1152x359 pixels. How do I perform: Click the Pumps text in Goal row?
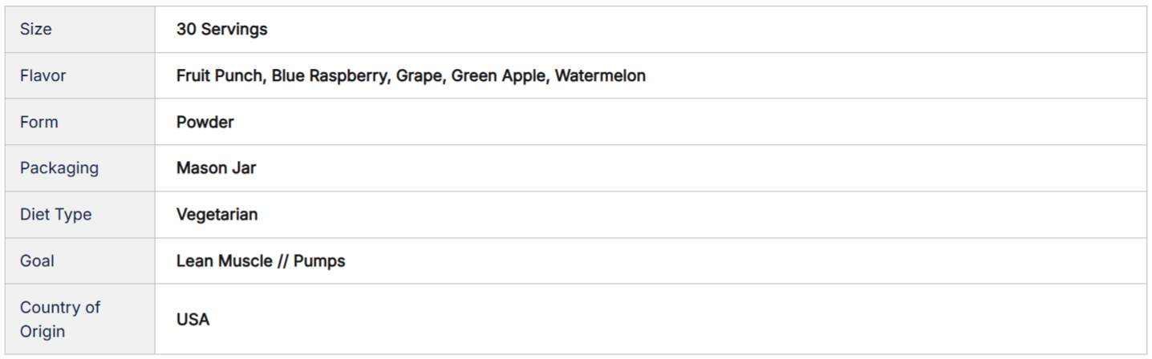(x=319, y=261)
